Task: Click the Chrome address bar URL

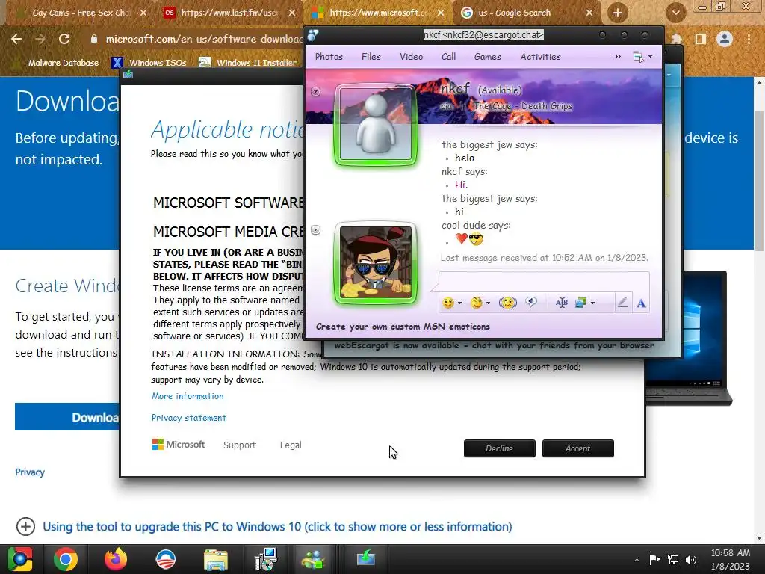Action: click(x=205, y=39)
